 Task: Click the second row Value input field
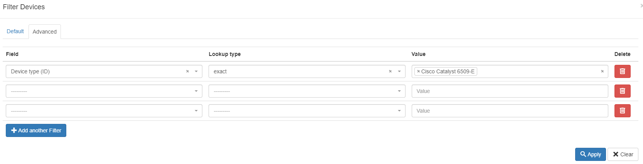pos(510,91)
